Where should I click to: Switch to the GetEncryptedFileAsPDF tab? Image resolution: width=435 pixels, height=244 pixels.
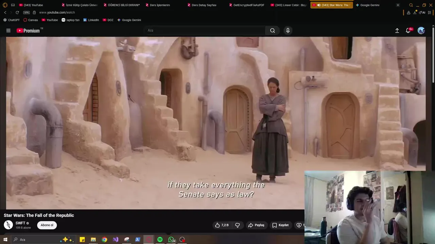click(x=247, y=5)
